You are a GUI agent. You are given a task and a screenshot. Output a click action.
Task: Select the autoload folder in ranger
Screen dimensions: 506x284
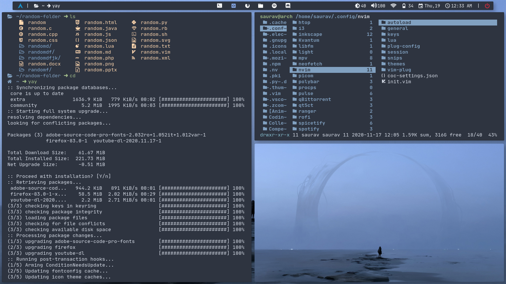coord(437,23)
